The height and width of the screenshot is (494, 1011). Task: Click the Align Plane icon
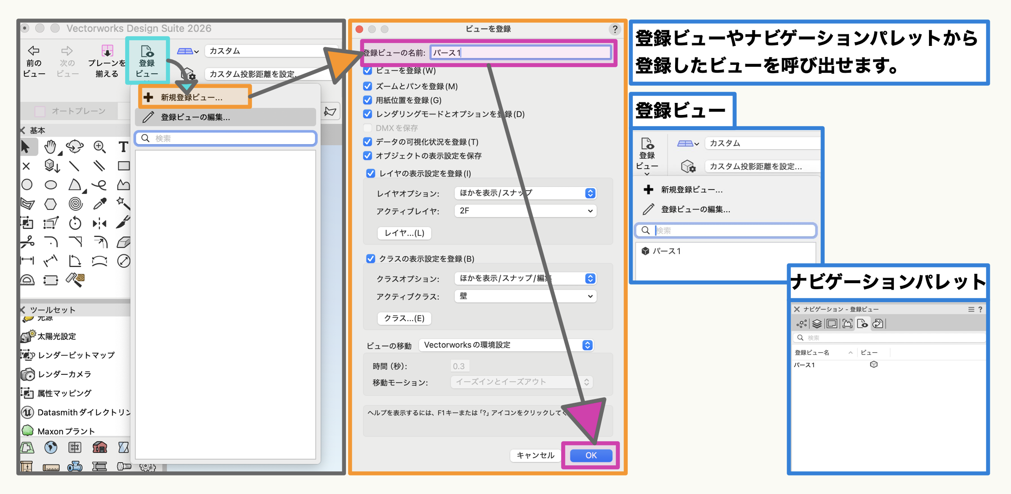click(107, 51)
